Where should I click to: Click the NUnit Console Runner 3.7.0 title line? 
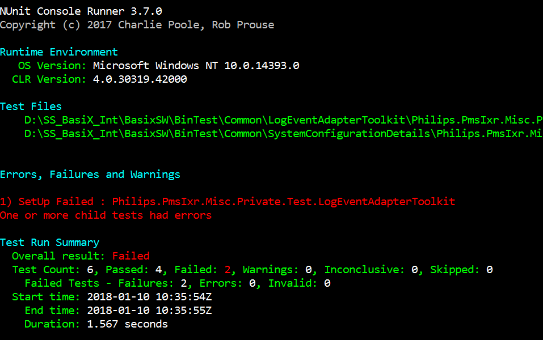(x=81, y=11)
